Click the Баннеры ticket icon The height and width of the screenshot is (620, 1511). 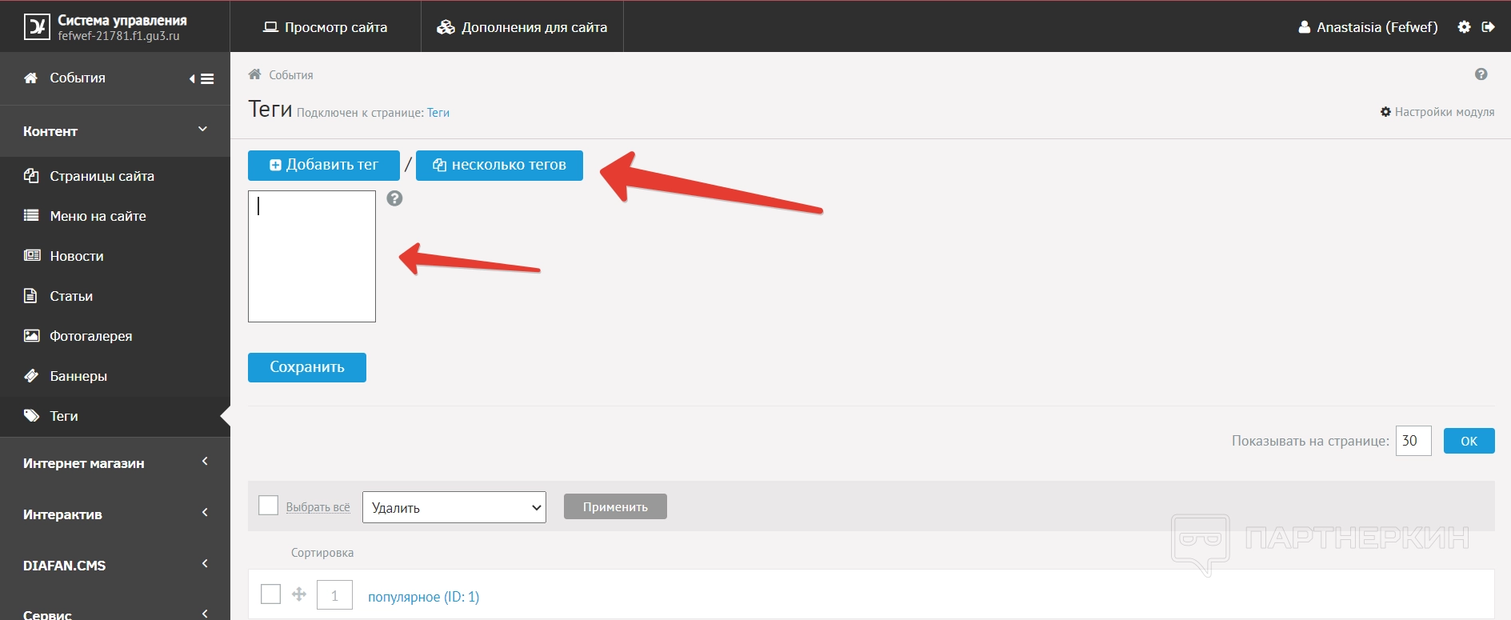point(31,375)
